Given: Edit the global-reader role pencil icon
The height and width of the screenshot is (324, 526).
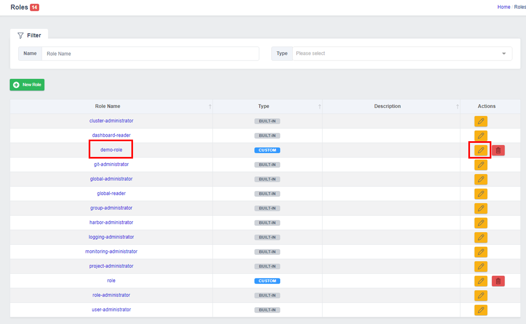Looking at the screenshot, I should [480, 194].
